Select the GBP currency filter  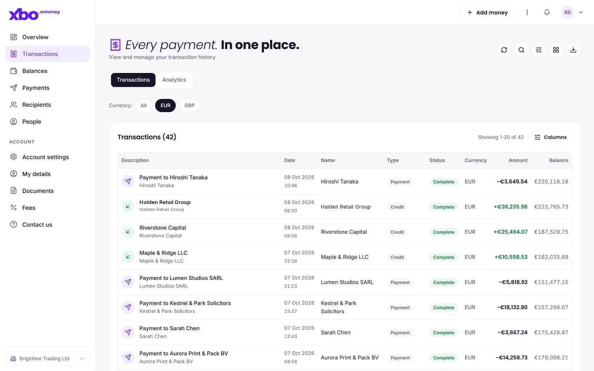[x=189, y=106]
